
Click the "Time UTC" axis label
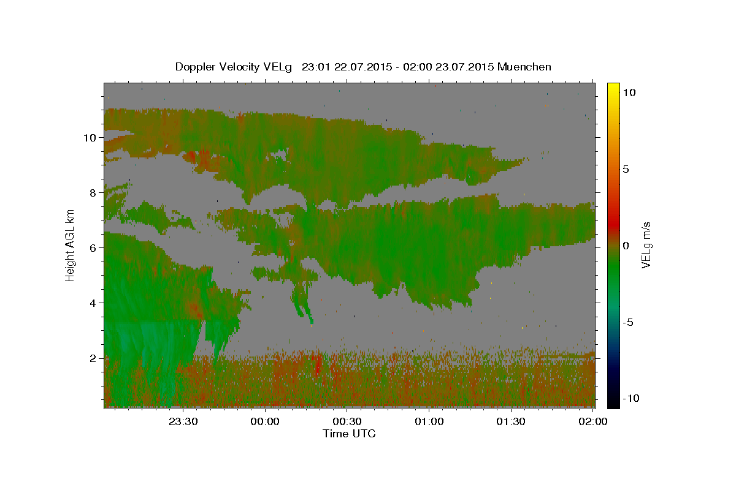pos(349,434)
